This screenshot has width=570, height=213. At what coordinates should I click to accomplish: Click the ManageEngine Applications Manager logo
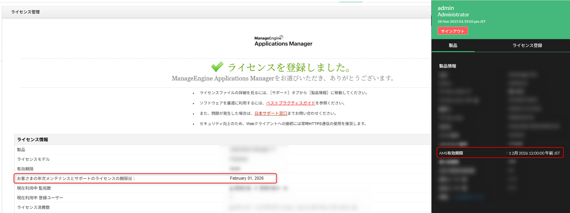coord(283,41)
